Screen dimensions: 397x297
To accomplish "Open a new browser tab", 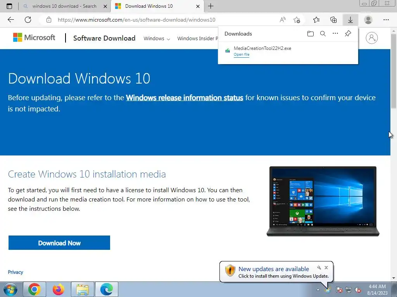I will (x=211, y=6).
